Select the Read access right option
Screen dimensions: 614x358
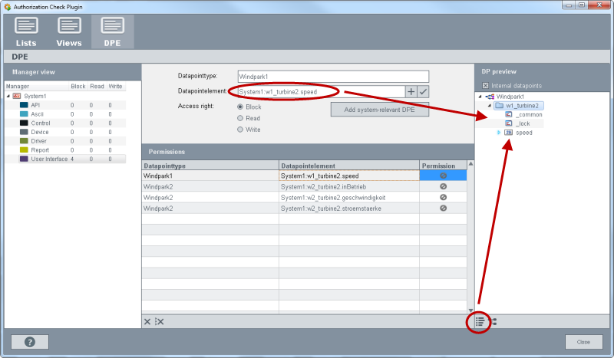tap(240, 118)
